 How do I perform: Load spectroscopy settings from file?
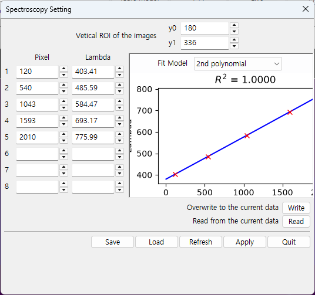tap(156, 242)
